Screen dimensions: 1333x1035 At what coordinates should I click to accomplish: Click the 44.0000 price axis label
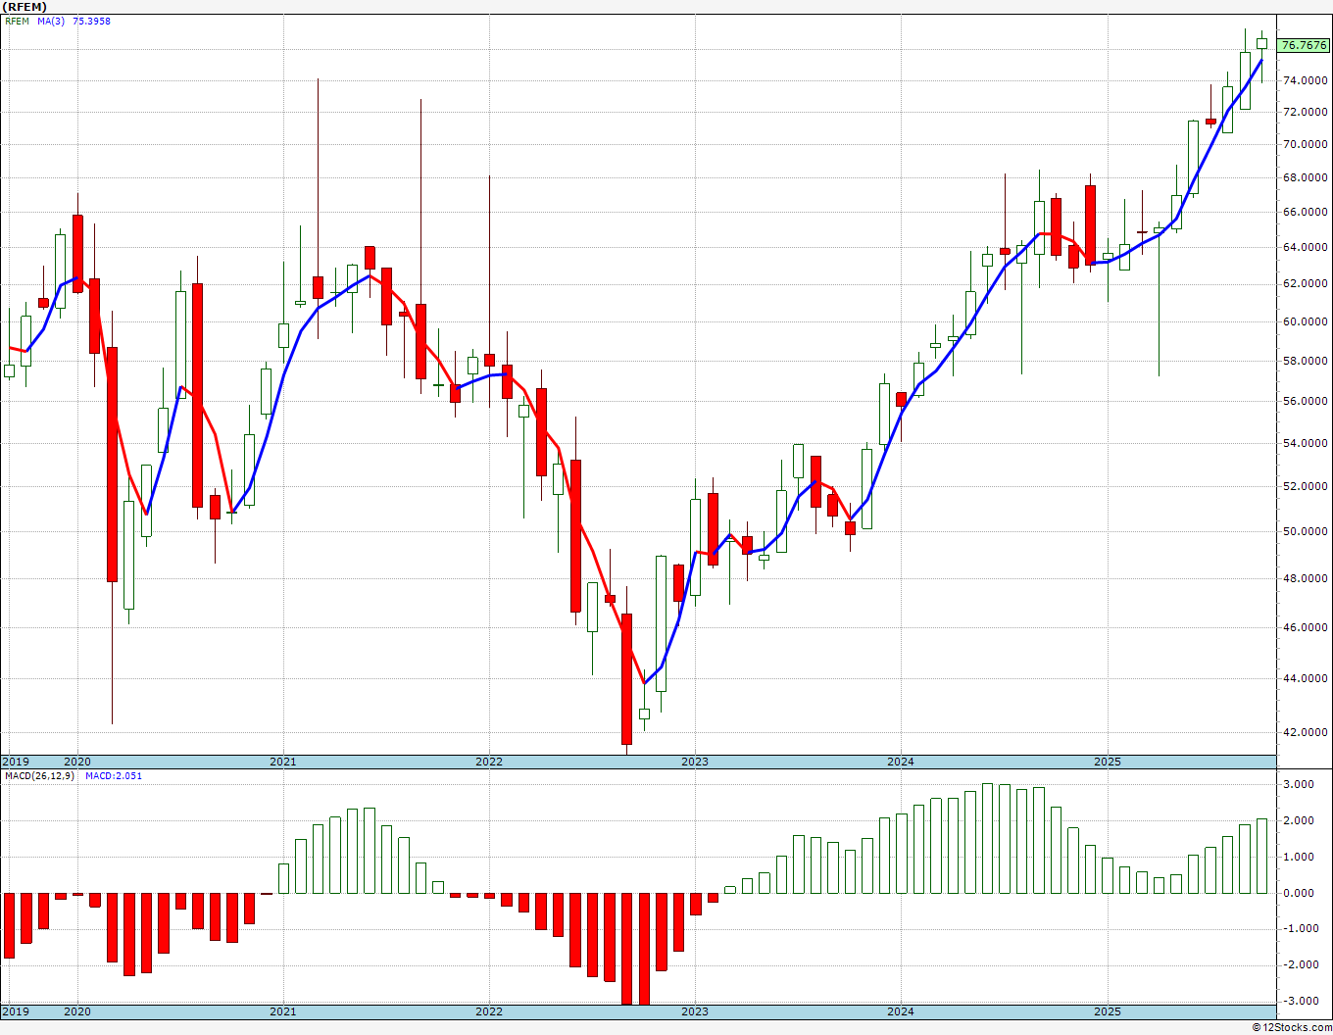(x=1306, y=678)
